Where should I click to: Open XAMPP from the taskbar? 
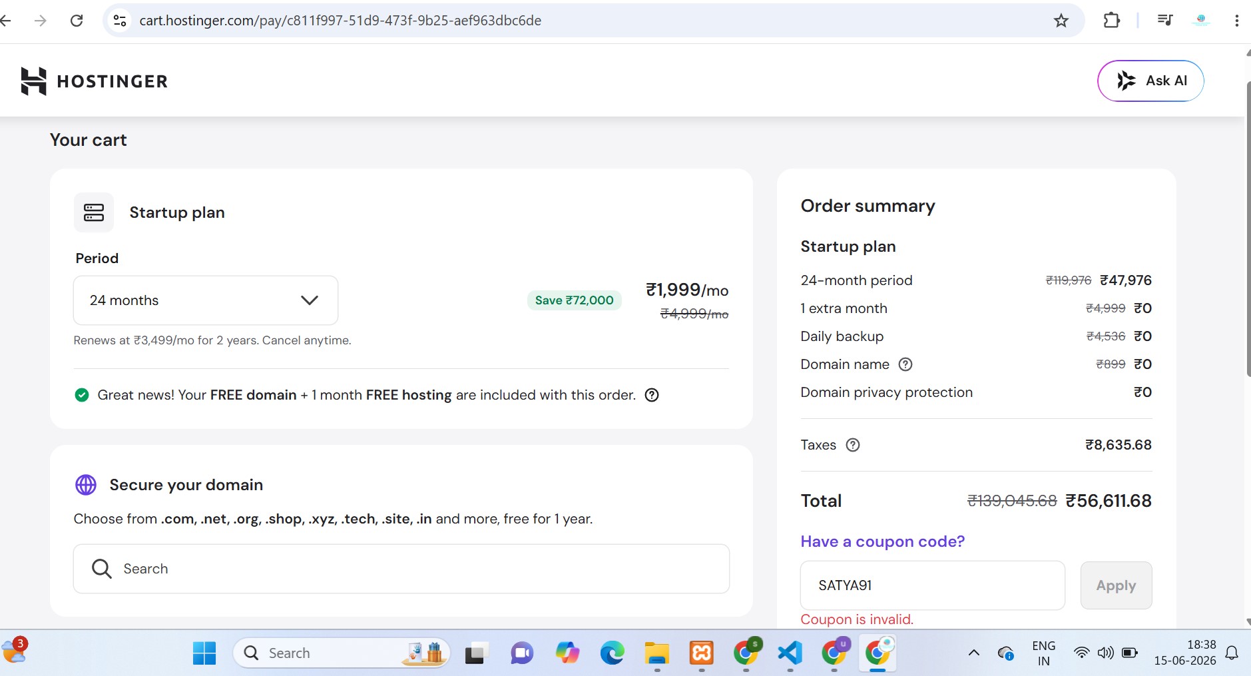click(x=702, y=653)
